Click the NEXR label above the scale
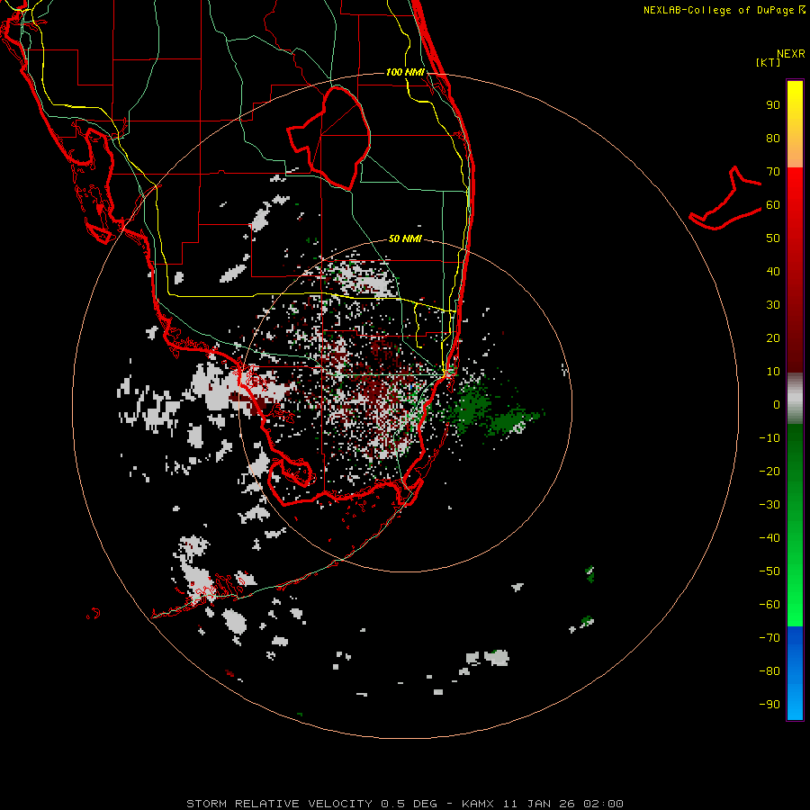The height and width of the screenshot is (810, 810). pos(790,54)
